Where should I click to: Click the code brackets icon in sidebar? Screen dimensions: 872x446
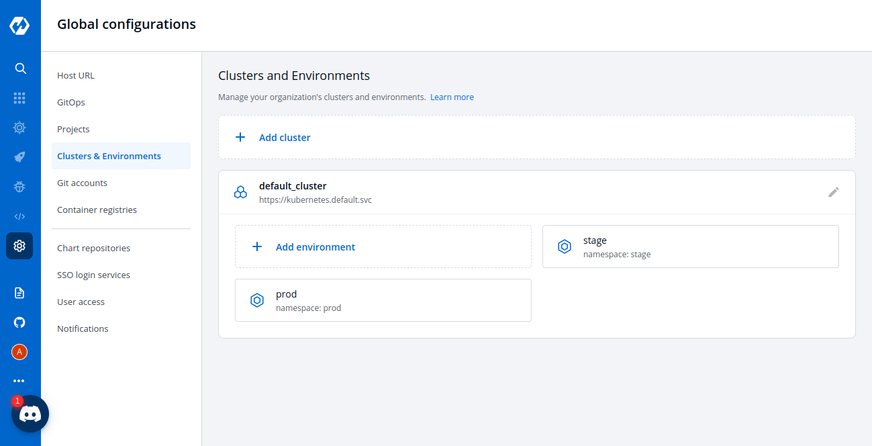point(19,216)
